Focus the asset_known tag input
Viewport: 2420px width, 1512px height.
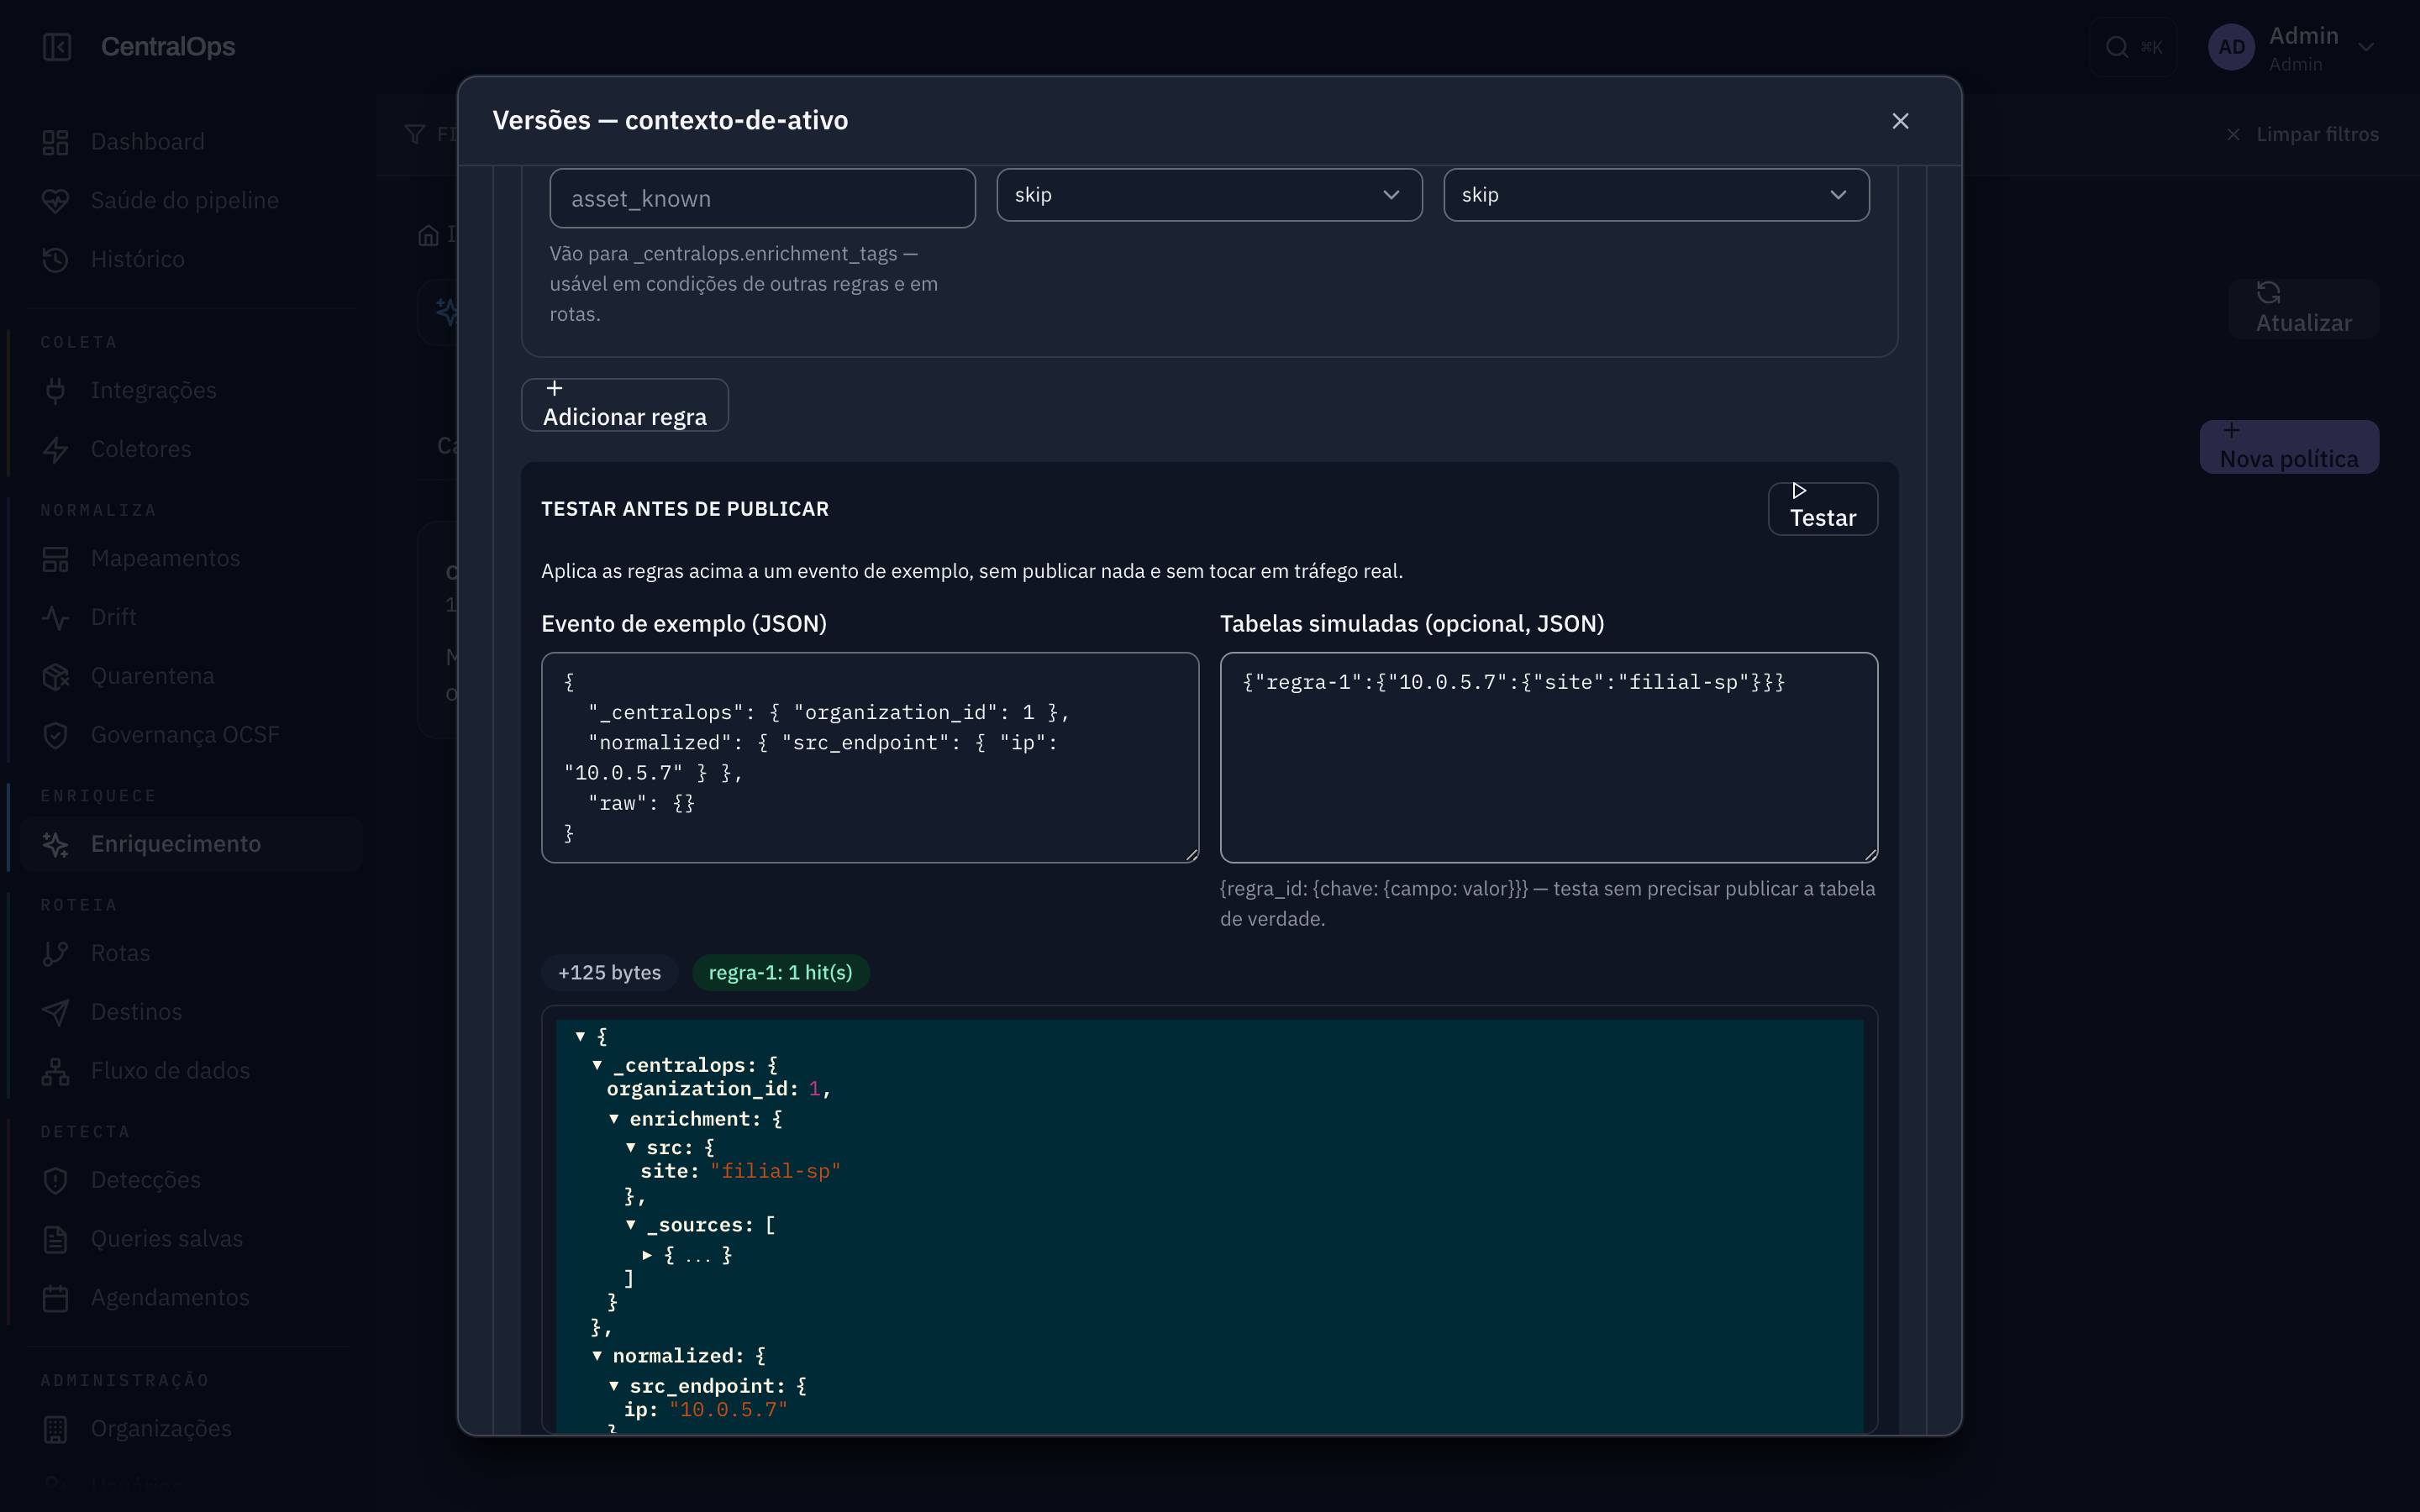point(762,198)
